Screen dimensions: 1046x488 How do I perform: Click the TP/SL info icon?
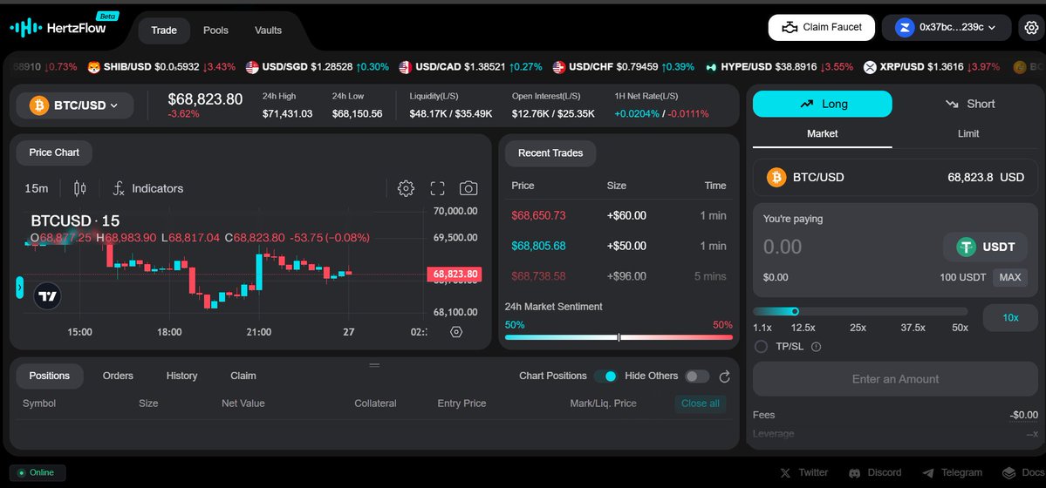tap(816, 347)
